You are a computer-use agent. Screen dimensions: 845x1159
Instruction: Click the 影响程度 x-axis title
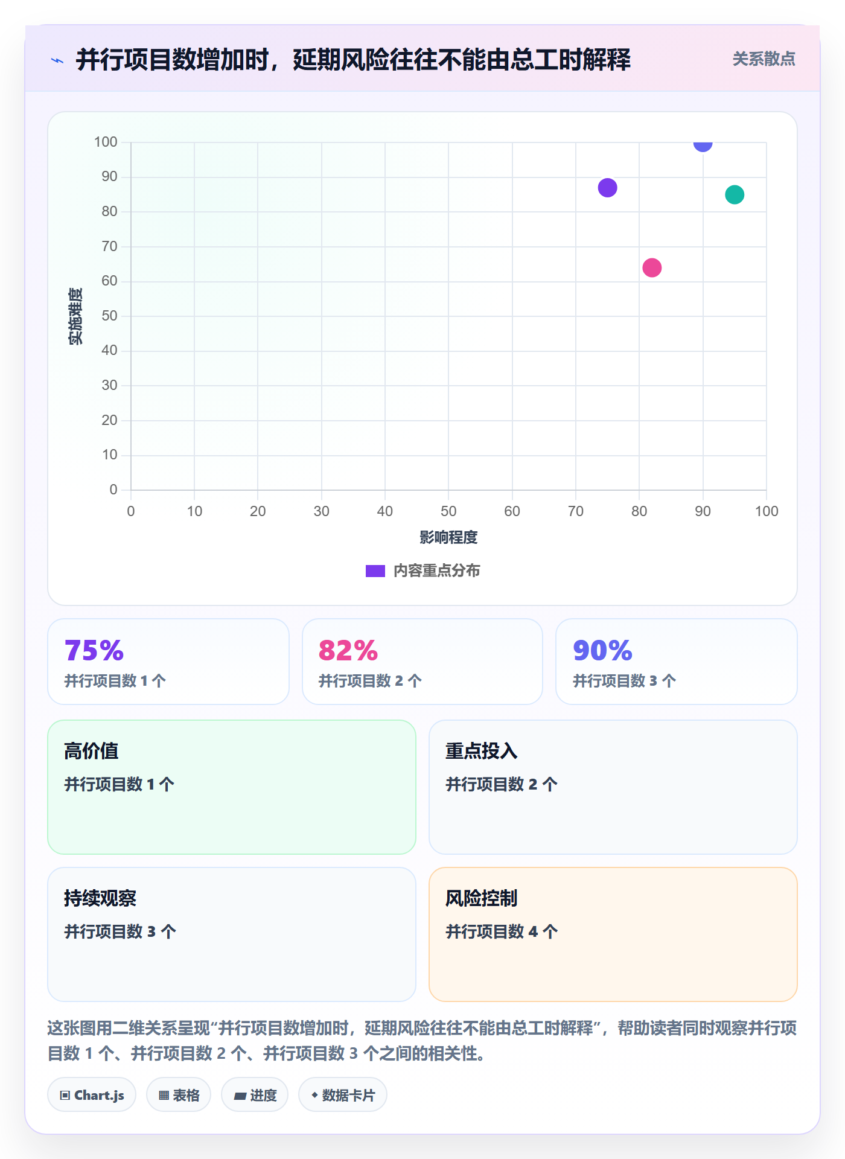[448, 537]
